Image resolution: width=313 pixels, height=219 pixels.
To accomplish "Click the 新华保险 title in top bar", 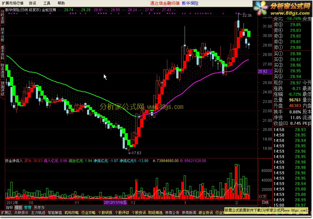I will [190, 3].
